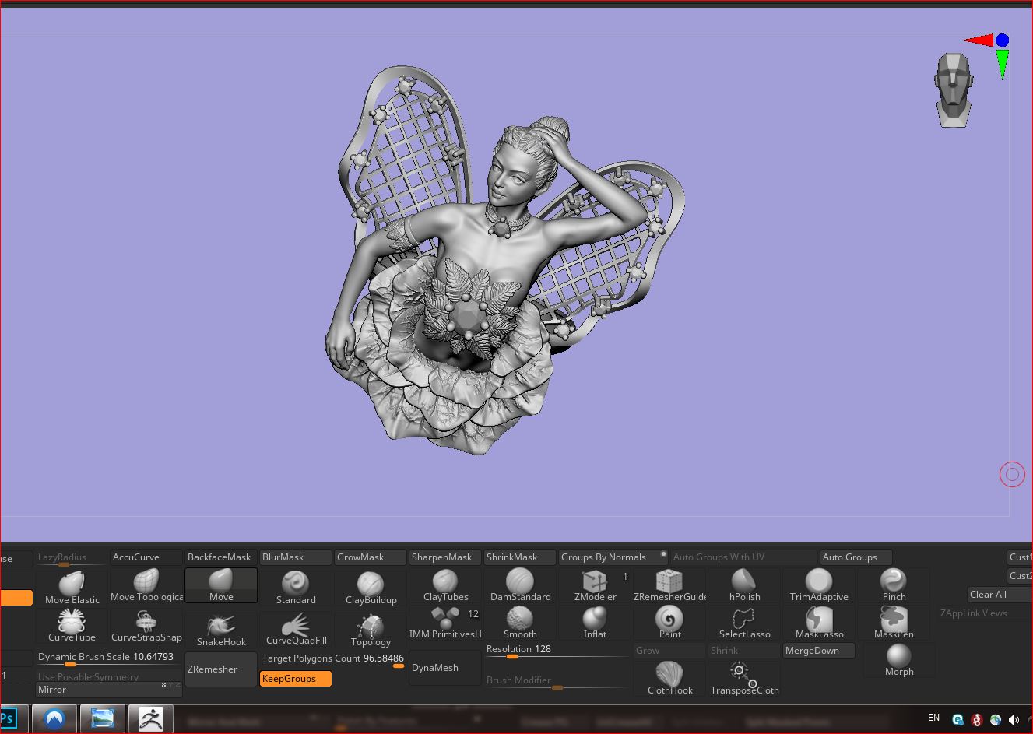1033x734 pixels.
Task: Toggle BackfaceMask on
Action: click(x=220, y=557)
